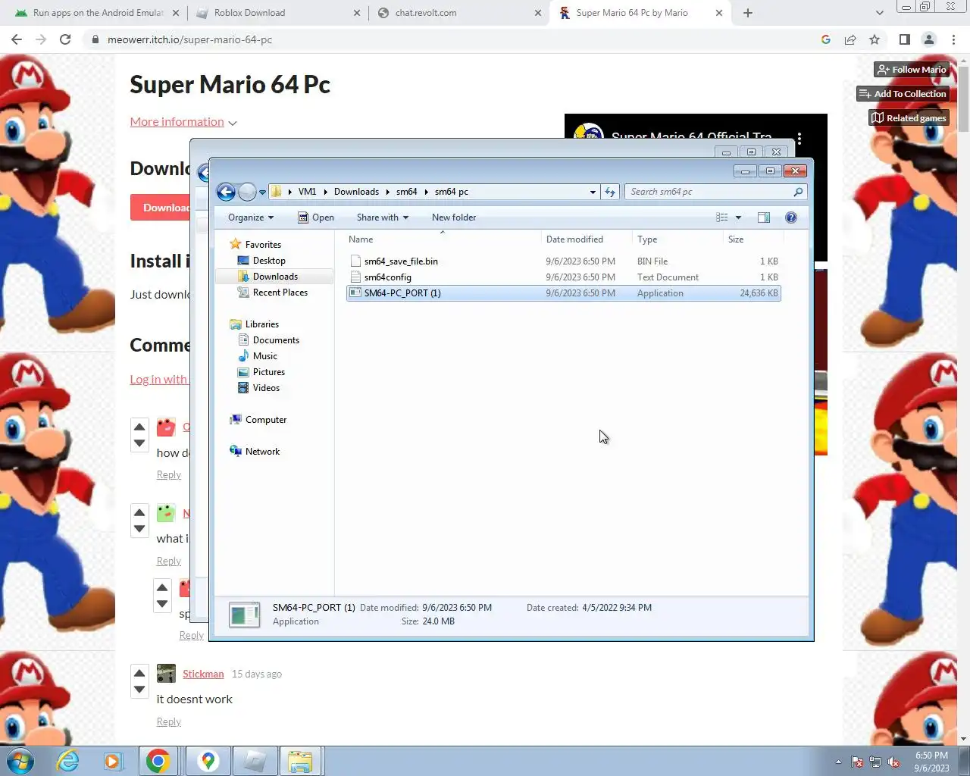Select the sm64config text document
970x776 pixels.
(564, 277)
